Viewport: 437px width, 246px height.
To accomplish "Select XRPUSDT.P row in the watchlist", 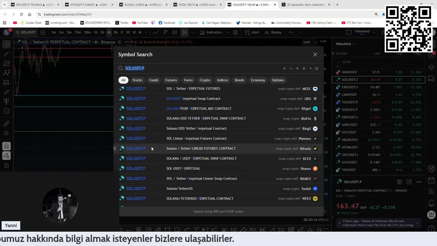I will [x=379, y=117].
